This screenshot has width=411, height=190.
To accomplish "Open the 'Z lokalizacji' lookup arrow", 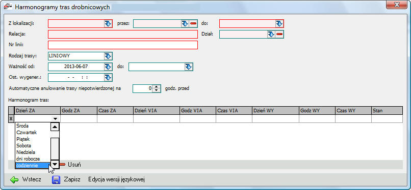I will pyautogui.click(x=108, y=24).
